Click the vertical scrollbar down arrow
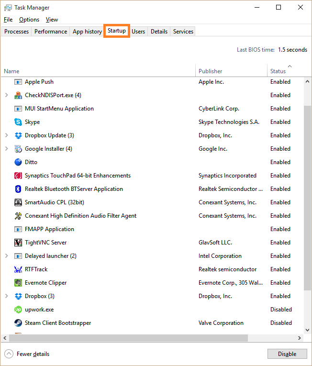Viewport: 312px width, 366px height. coord(307,330)
